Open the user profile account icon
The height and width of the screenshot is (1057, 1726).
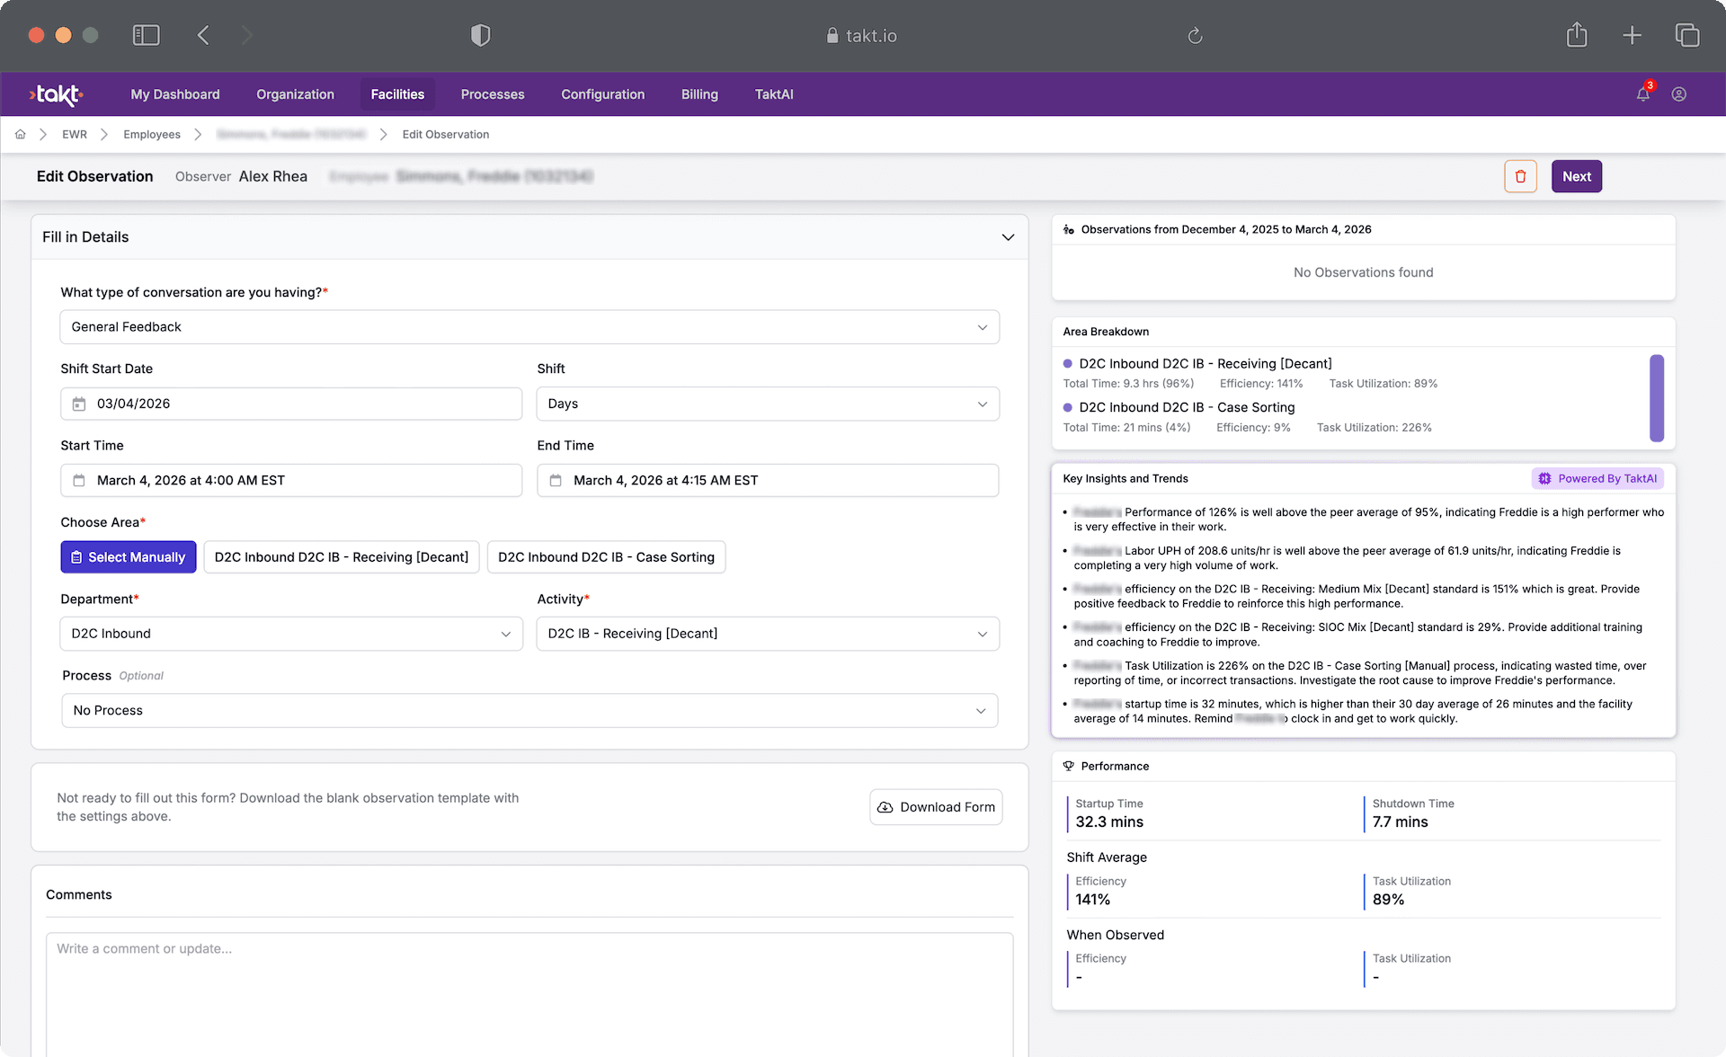[x=1678, y=94]
